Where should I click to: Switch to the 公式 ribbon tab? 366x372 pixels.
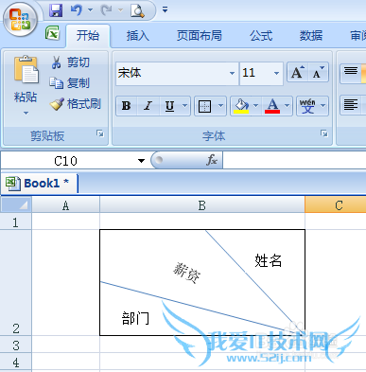[x=261, y=36]
